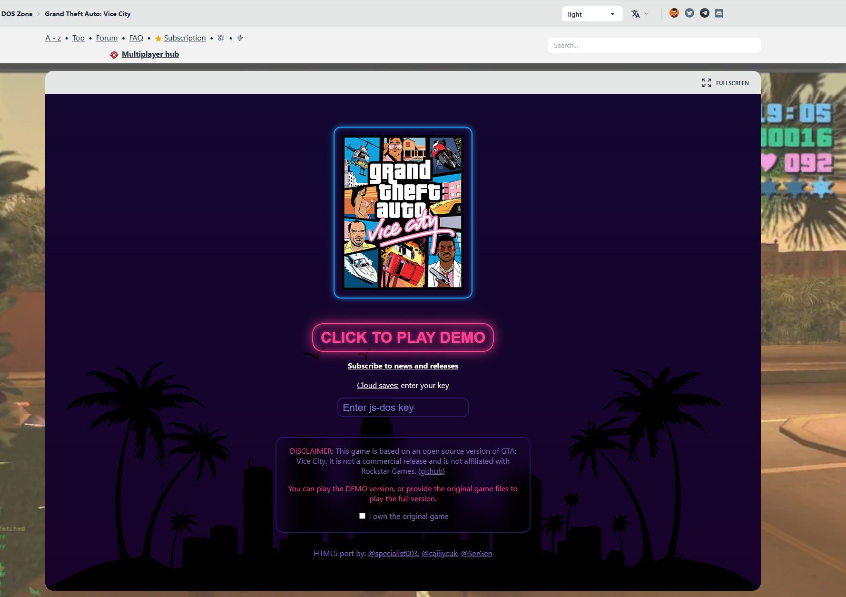This screenshot has width=846, height=597.
Task: Open the Subscribe to news and releases link
Action: [x=402, y=366]
